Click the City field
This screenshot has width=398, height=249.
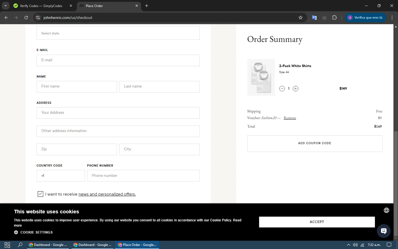pos(159,149)
